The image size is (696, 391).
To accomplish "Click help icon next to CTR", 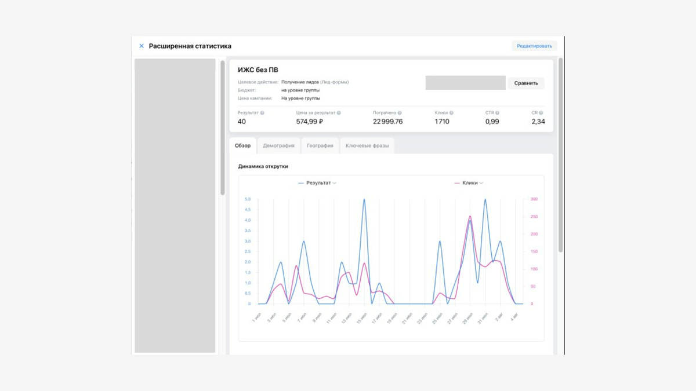I will (x=497, y=113).
